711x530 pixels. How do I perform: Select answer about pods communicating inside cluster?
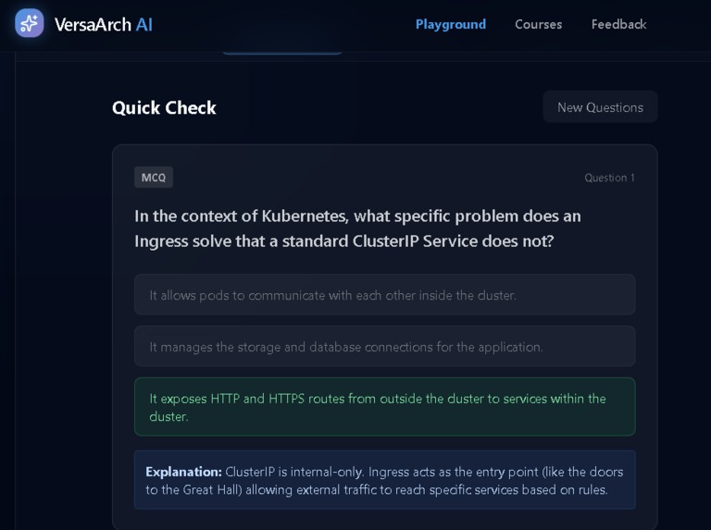[x=384, y=295]
